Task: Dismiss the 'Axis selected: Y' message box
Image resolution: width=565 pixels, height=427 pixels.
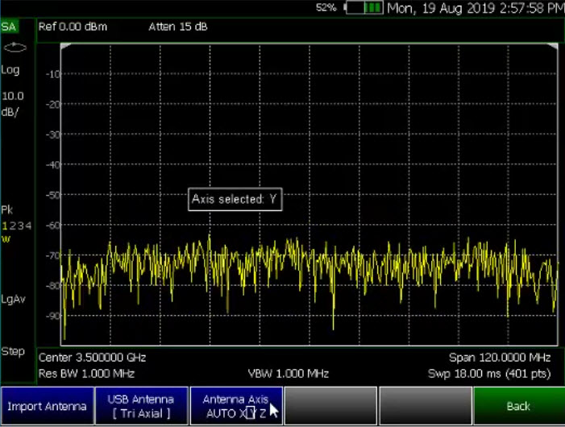Action: tap(235, 199)
